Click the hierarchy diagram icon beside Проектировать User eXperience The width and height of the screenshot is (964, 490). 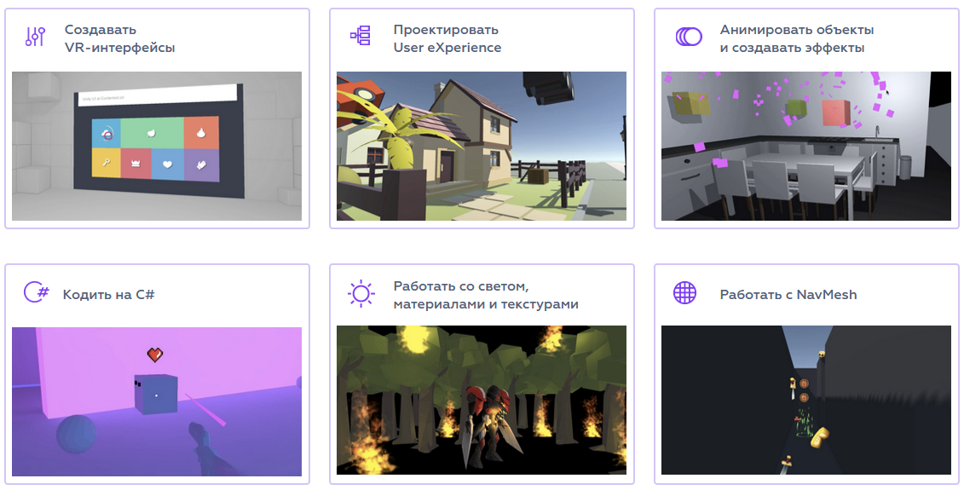361,36
